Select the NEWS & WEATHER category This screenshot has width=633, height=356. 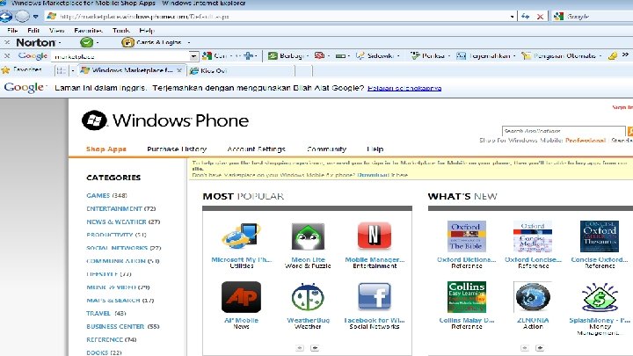click(123, 222)
